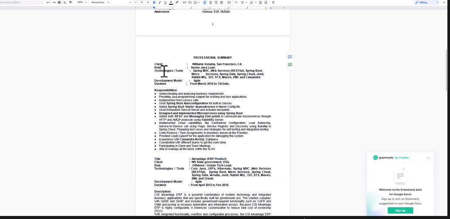450x219 pixels.
Task: Click the font size field showing 11
Action: coord(142,2)
